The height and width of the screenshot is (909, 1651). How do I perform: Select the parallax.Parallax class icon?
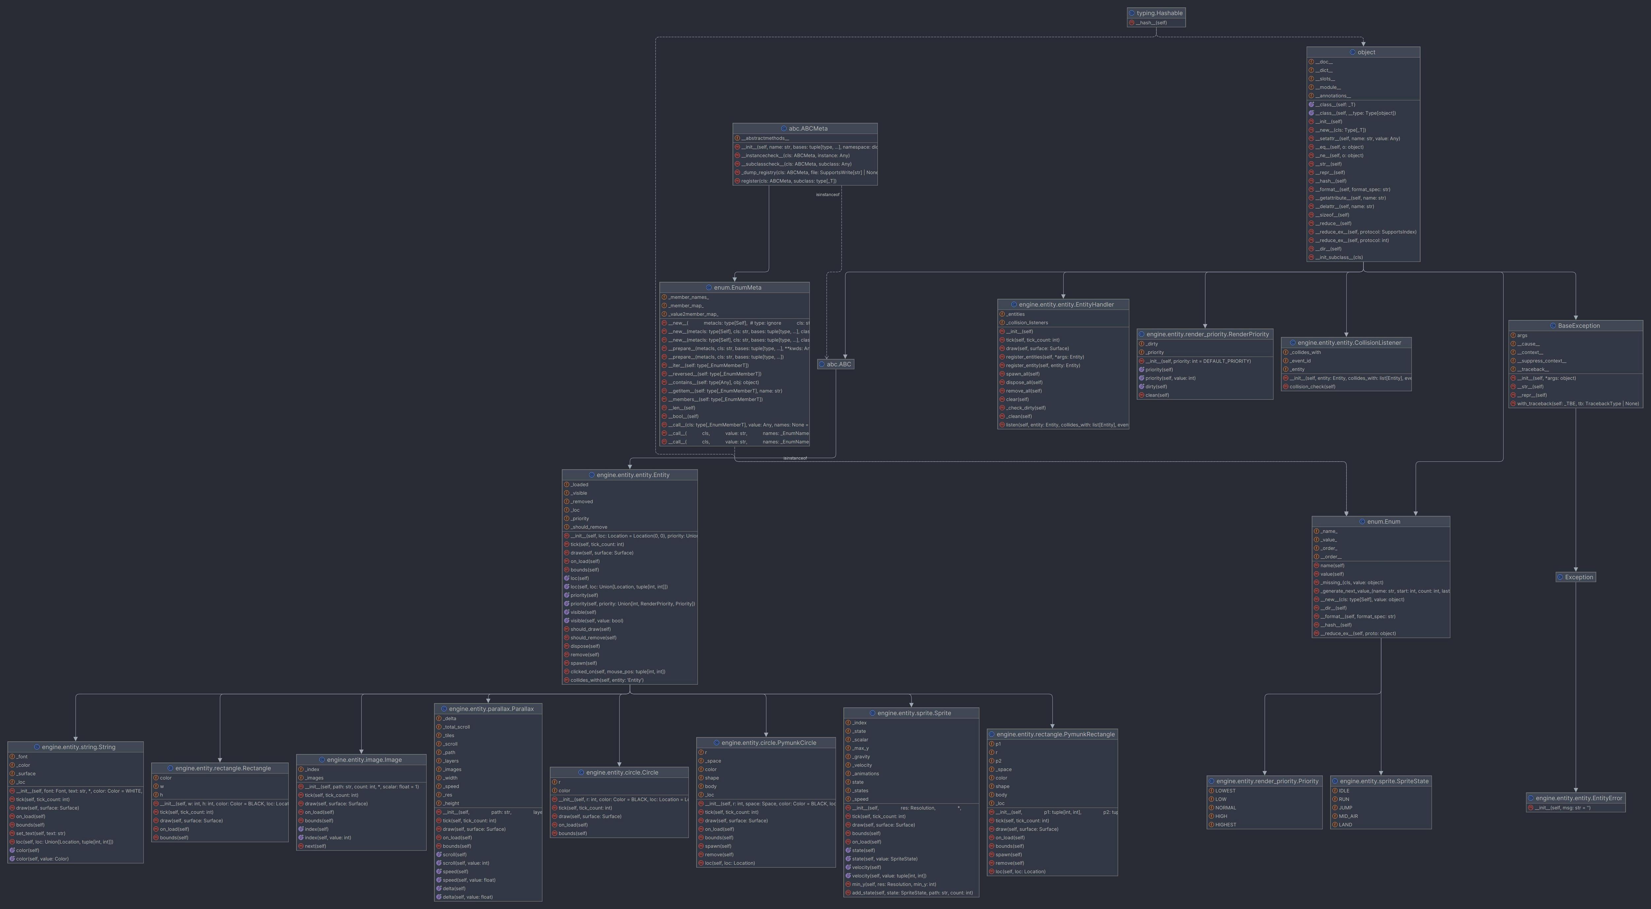click(x=444, y=709)
